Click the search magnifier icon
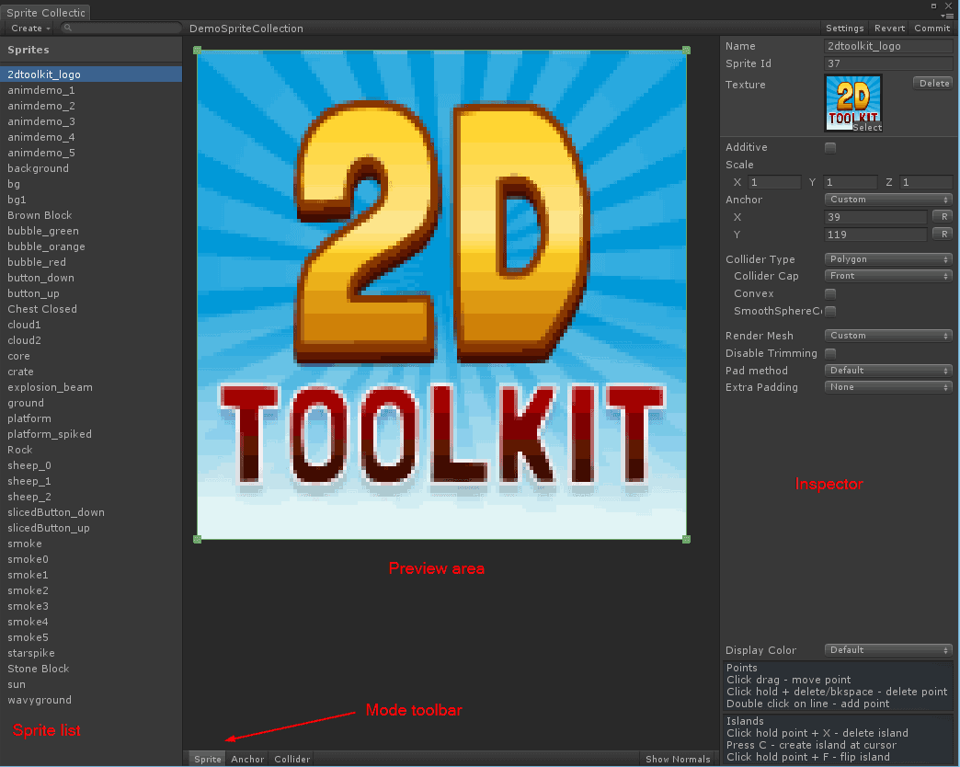 coord(68,28)
